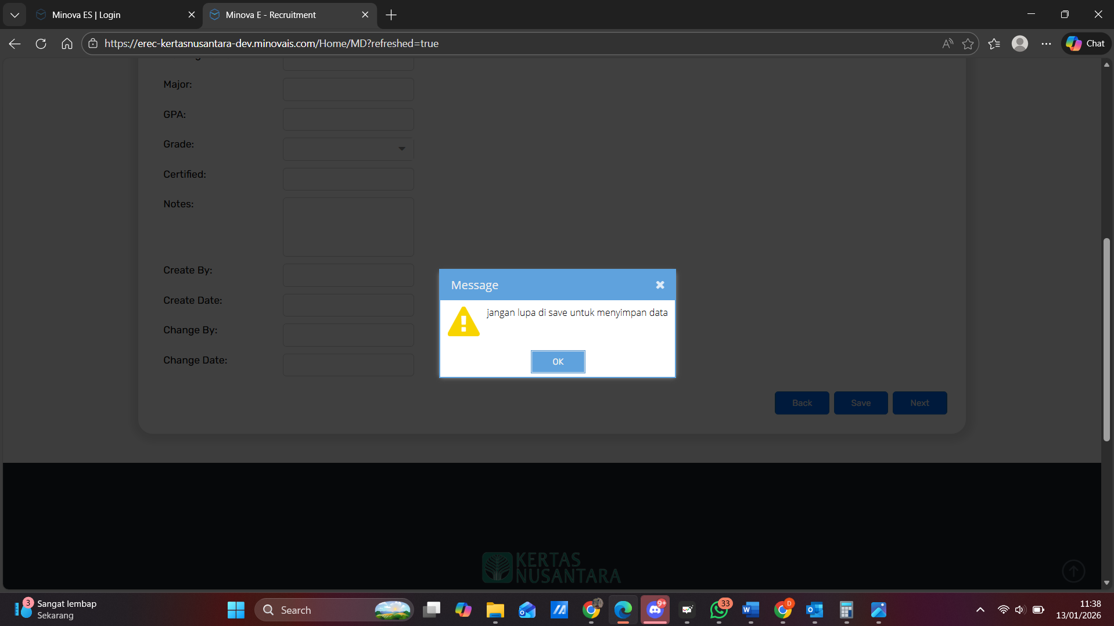
Task: Open a new browser tab
Action: click(x=391, y=15)
